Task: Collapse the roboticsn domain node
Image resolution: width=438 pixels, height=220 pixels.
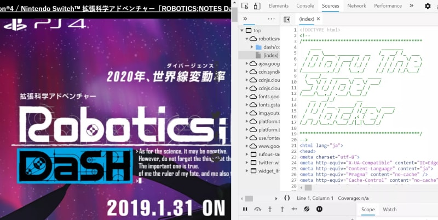Action: tap(247, 39)
